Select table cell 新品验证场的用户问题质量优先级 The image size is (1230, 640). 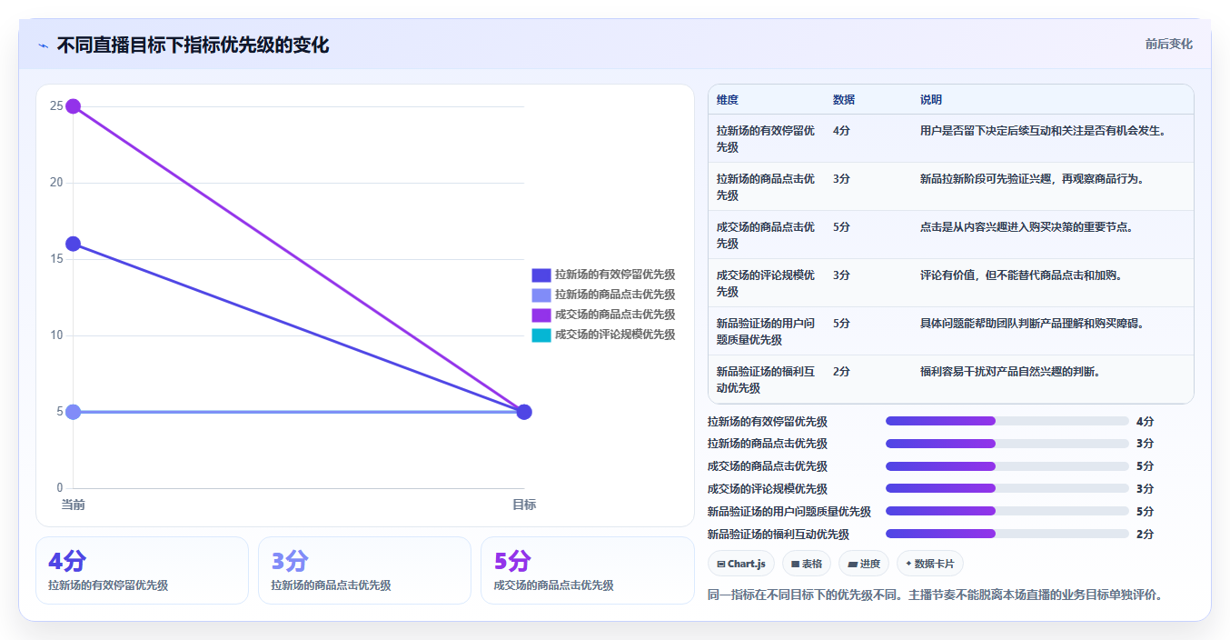[766, 332]
